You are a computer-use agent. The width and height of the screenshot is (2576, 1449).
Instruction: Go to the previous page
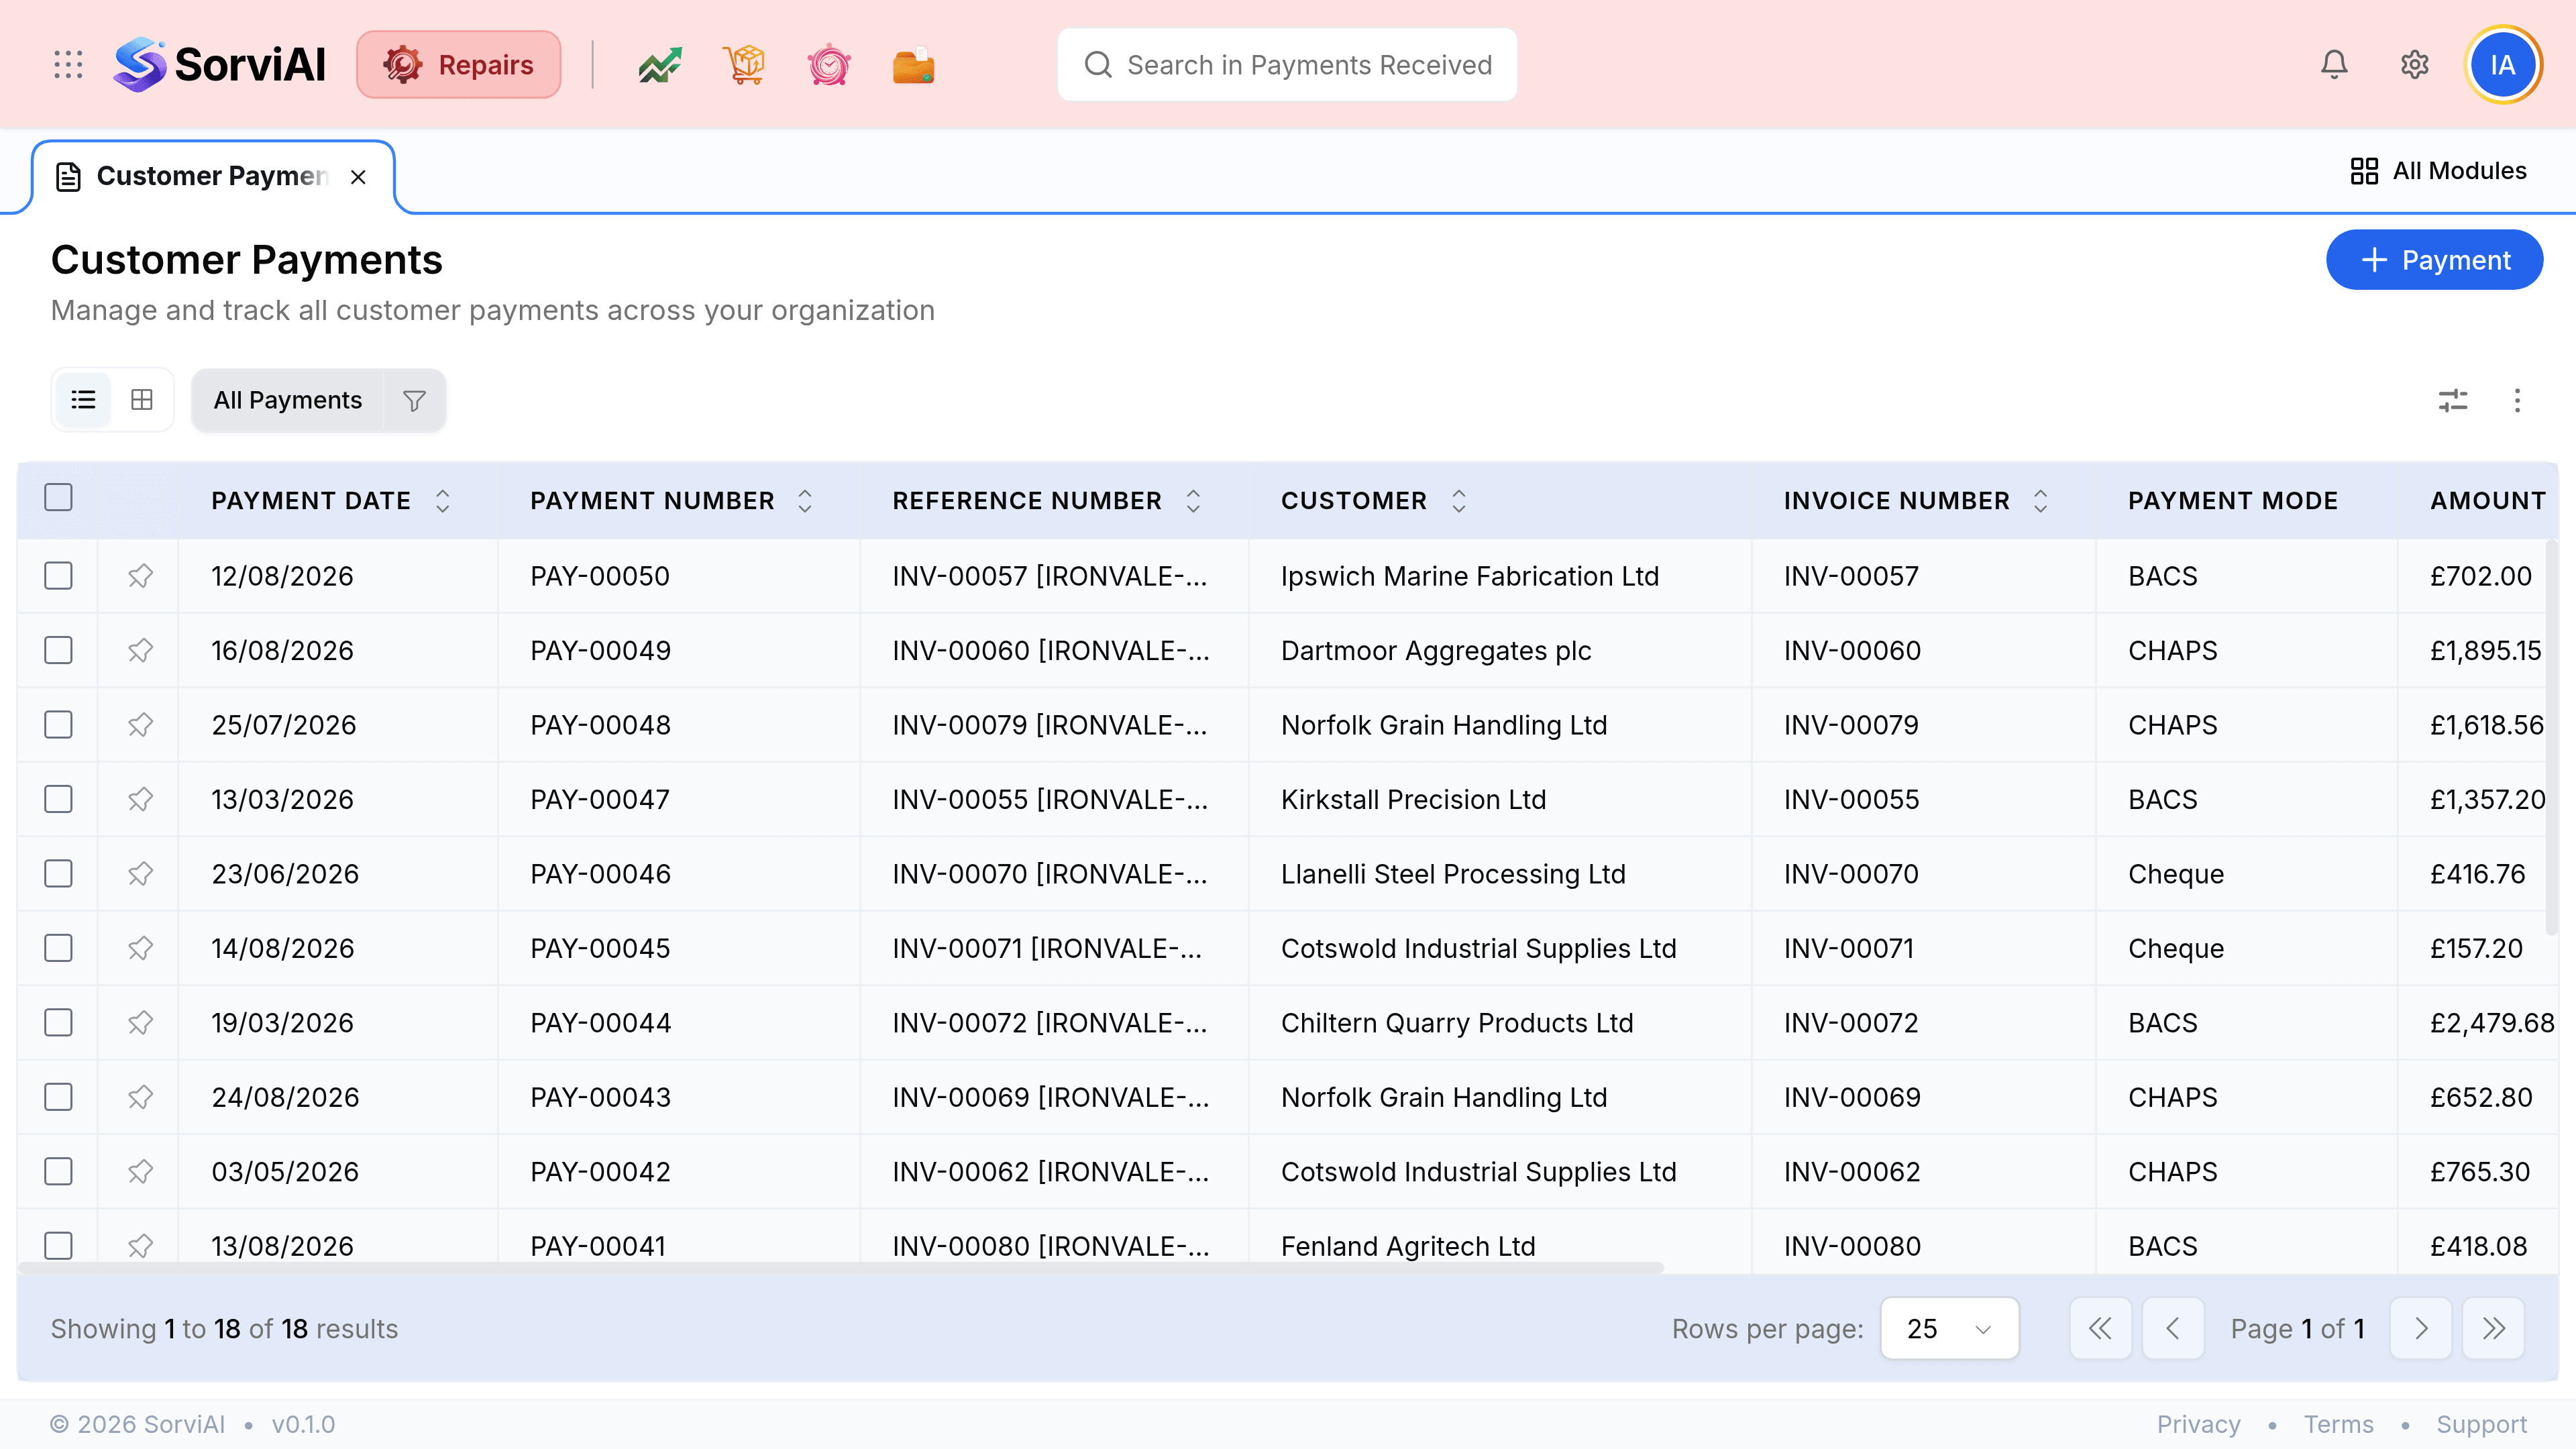[2173, 1328]
